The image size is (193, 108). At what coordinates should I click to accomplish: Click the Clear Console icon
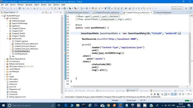(162, 94)
